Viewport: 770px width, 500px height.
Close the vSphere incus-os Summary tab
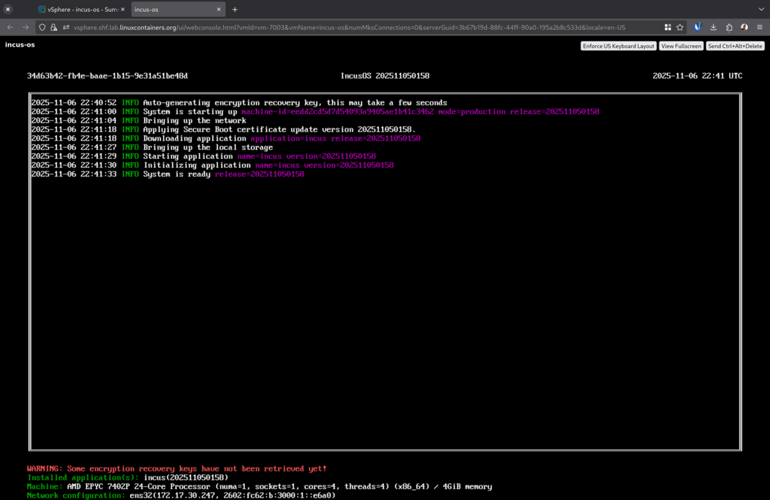pyautogui.click(x=123, y=10)
